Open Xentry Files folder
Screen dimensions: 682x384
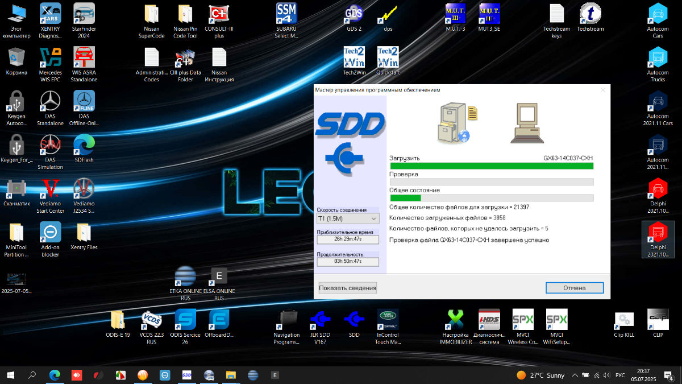click(84, 236)
